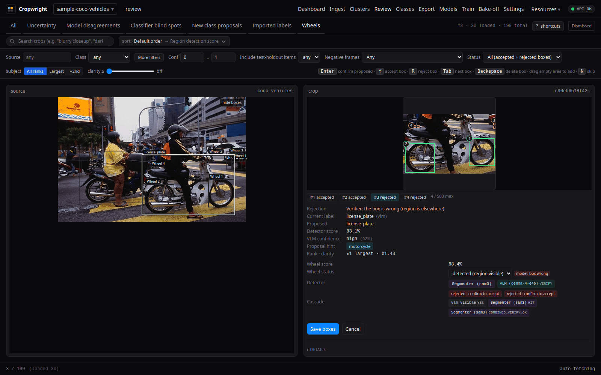This screenshot has width=601, height=375.
Task: Click the Cancel button
Action: 353,329
